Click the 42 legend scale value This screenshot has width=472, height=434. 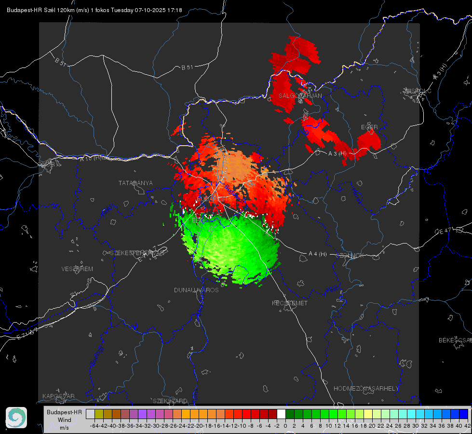[x=468, y=426]
